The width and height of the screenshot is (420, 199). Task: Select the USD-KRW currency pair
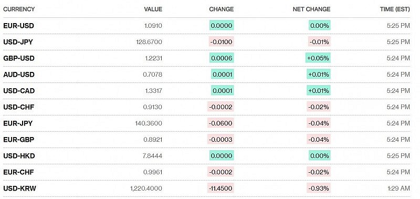click(x=19, y=188)
